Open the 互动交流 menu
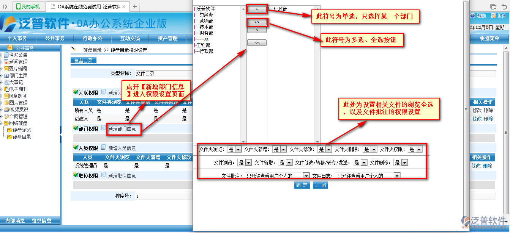The width and height of the screenshot is (510, 233). [x=130, y=38]
